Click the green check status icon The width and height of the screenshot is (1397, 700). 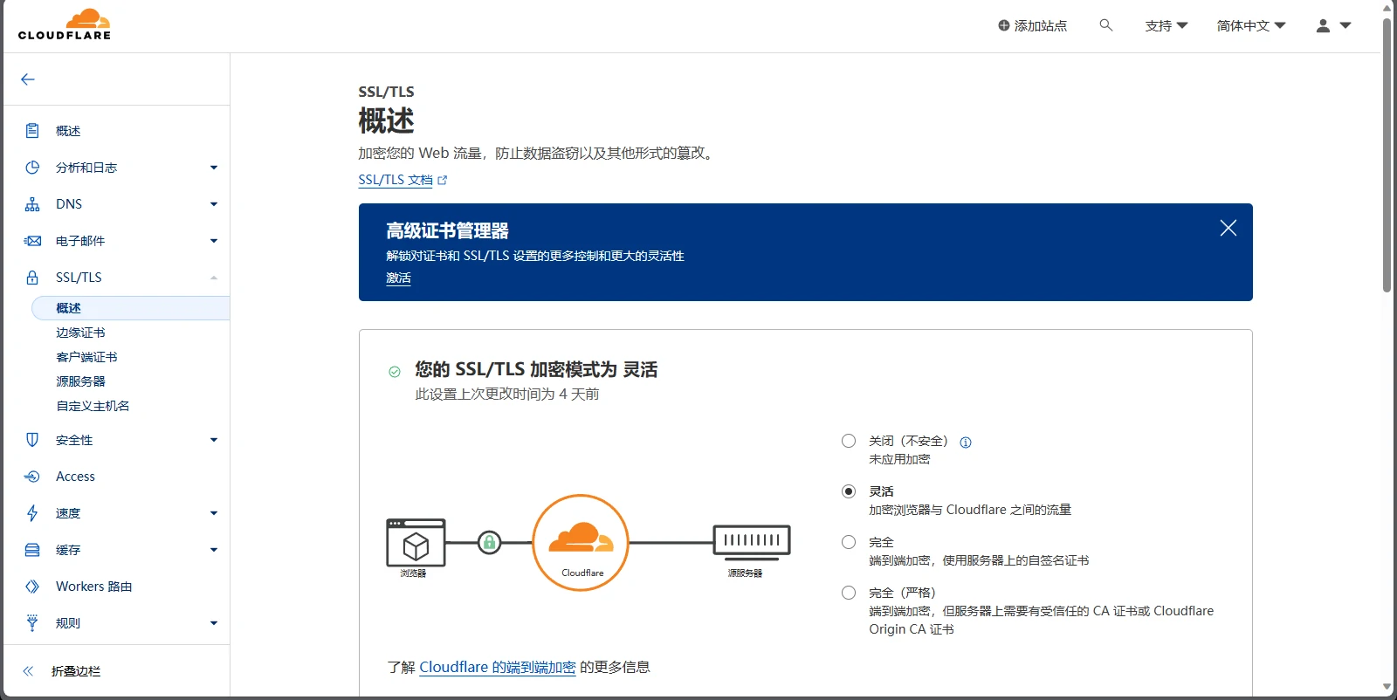pyautogui.click(x=395, y=372)
